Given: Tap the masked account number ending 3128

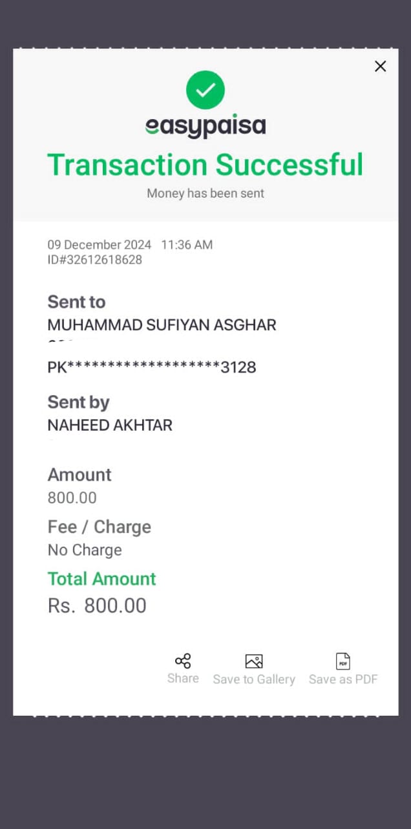Looking at the screenshot, I should tap(152, 367).
